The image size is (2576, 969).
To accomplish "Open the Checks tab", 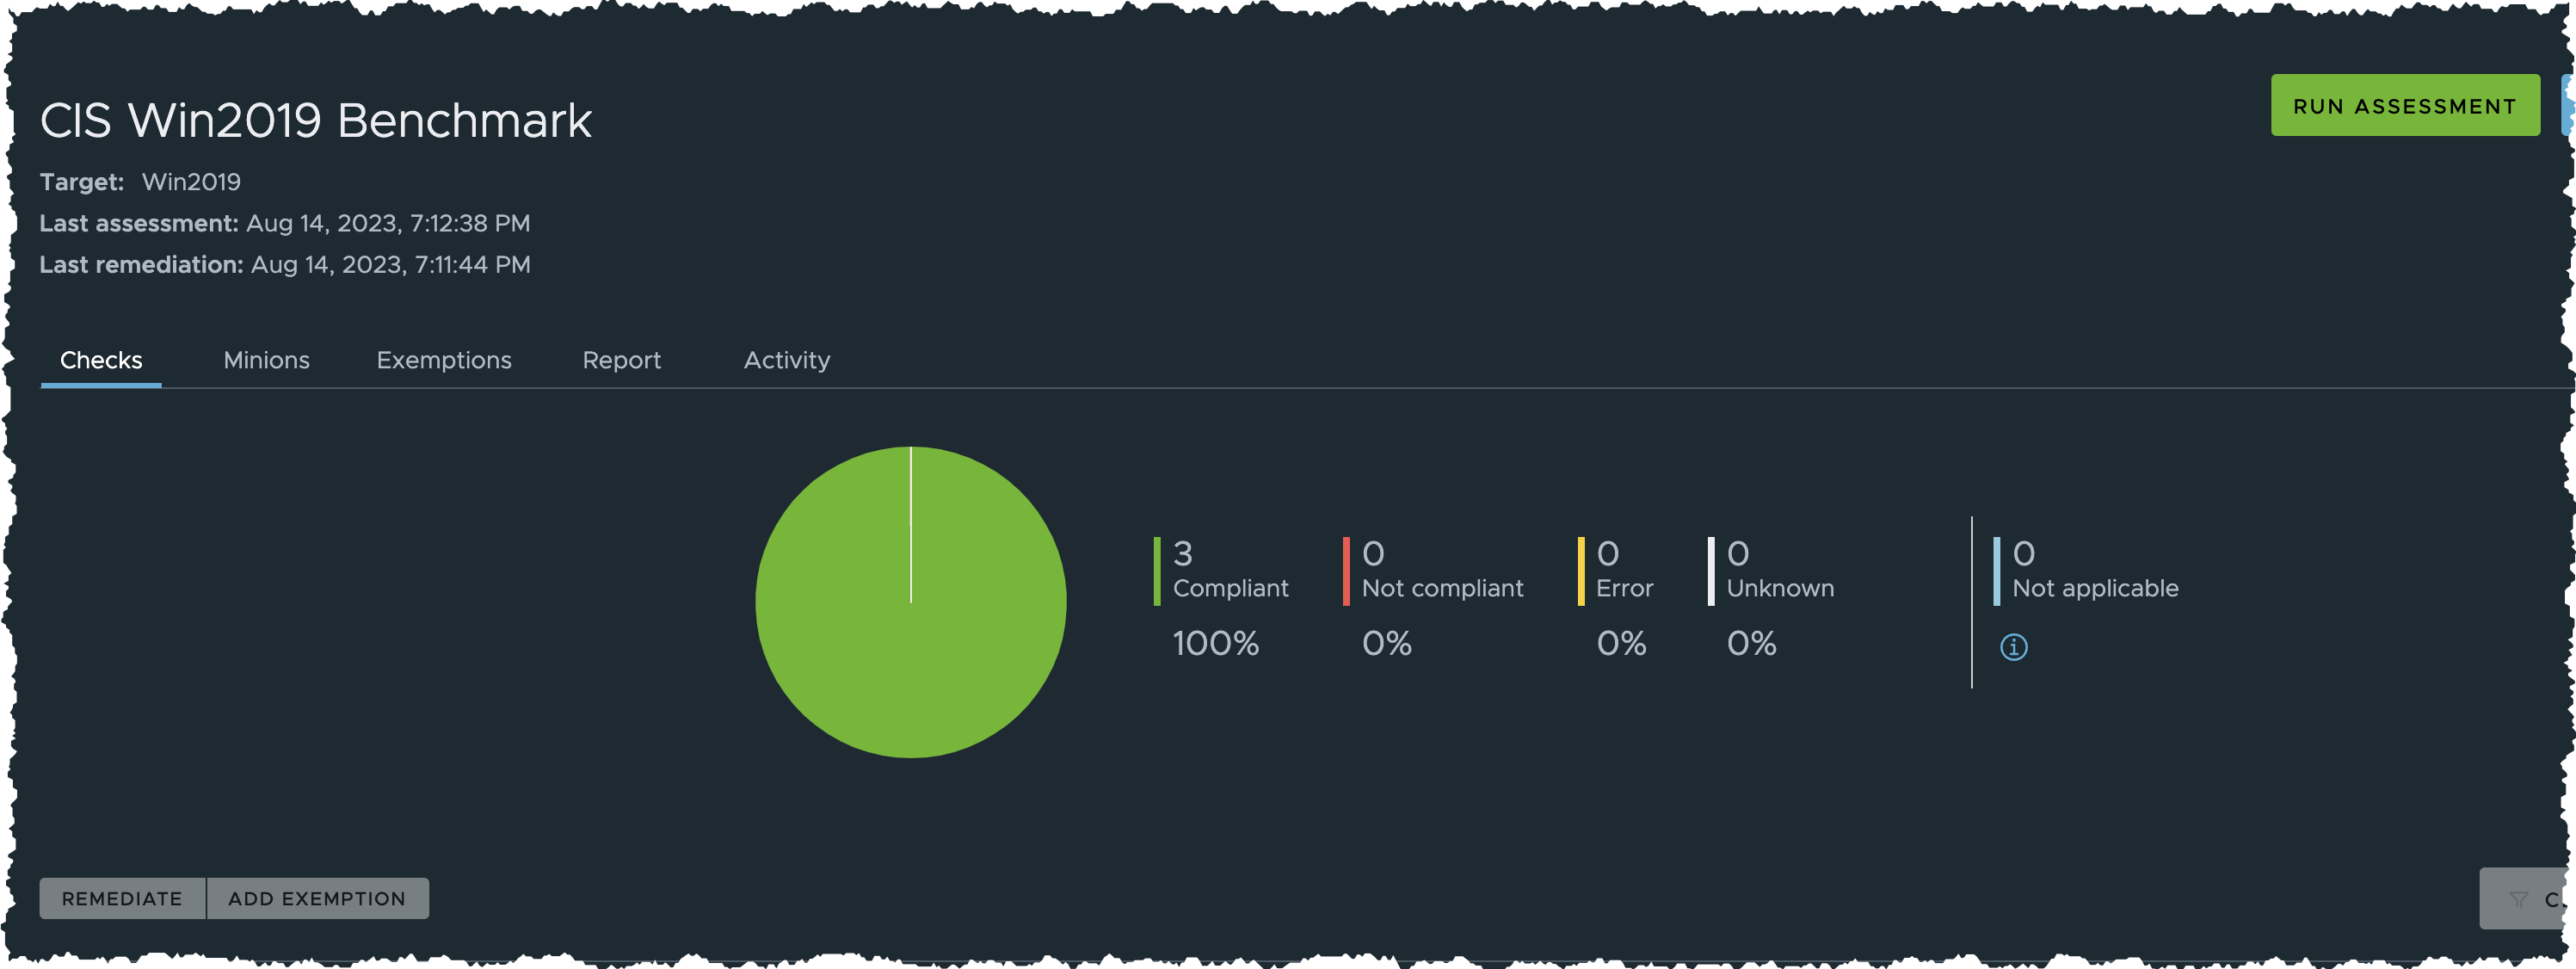I will (101, 360).
